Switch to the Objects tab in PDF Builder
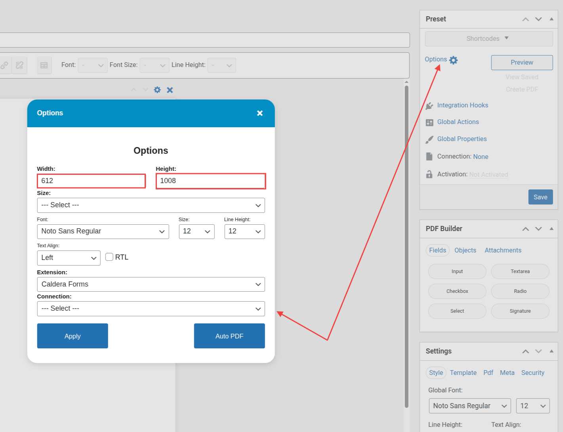Image resolution: width=563 pixels, height=432 pixels. click(465, 250)
